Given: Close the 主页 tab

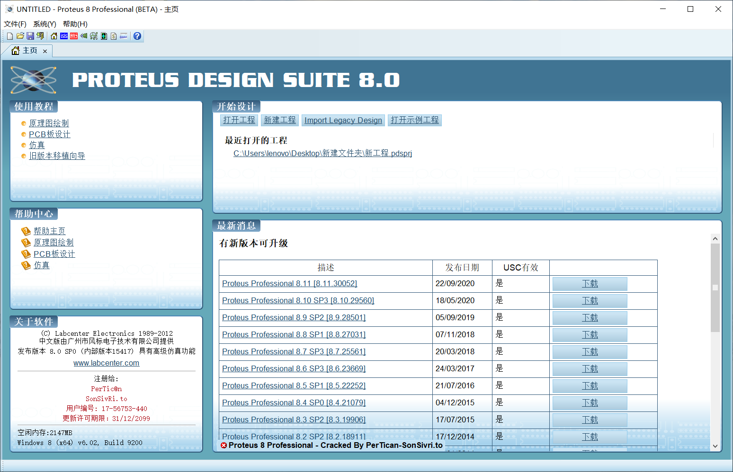Looking at the screenshot, I should pos(45,51).
